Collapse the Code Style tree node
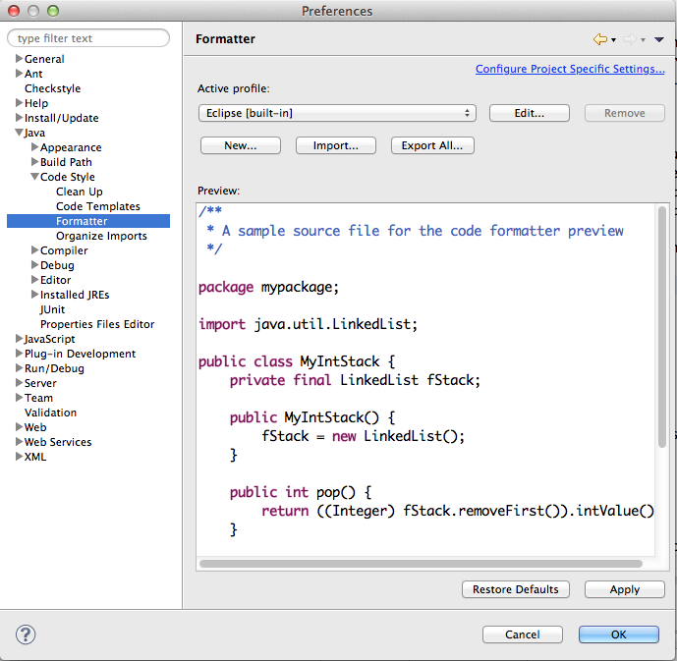 pos(34,177)
